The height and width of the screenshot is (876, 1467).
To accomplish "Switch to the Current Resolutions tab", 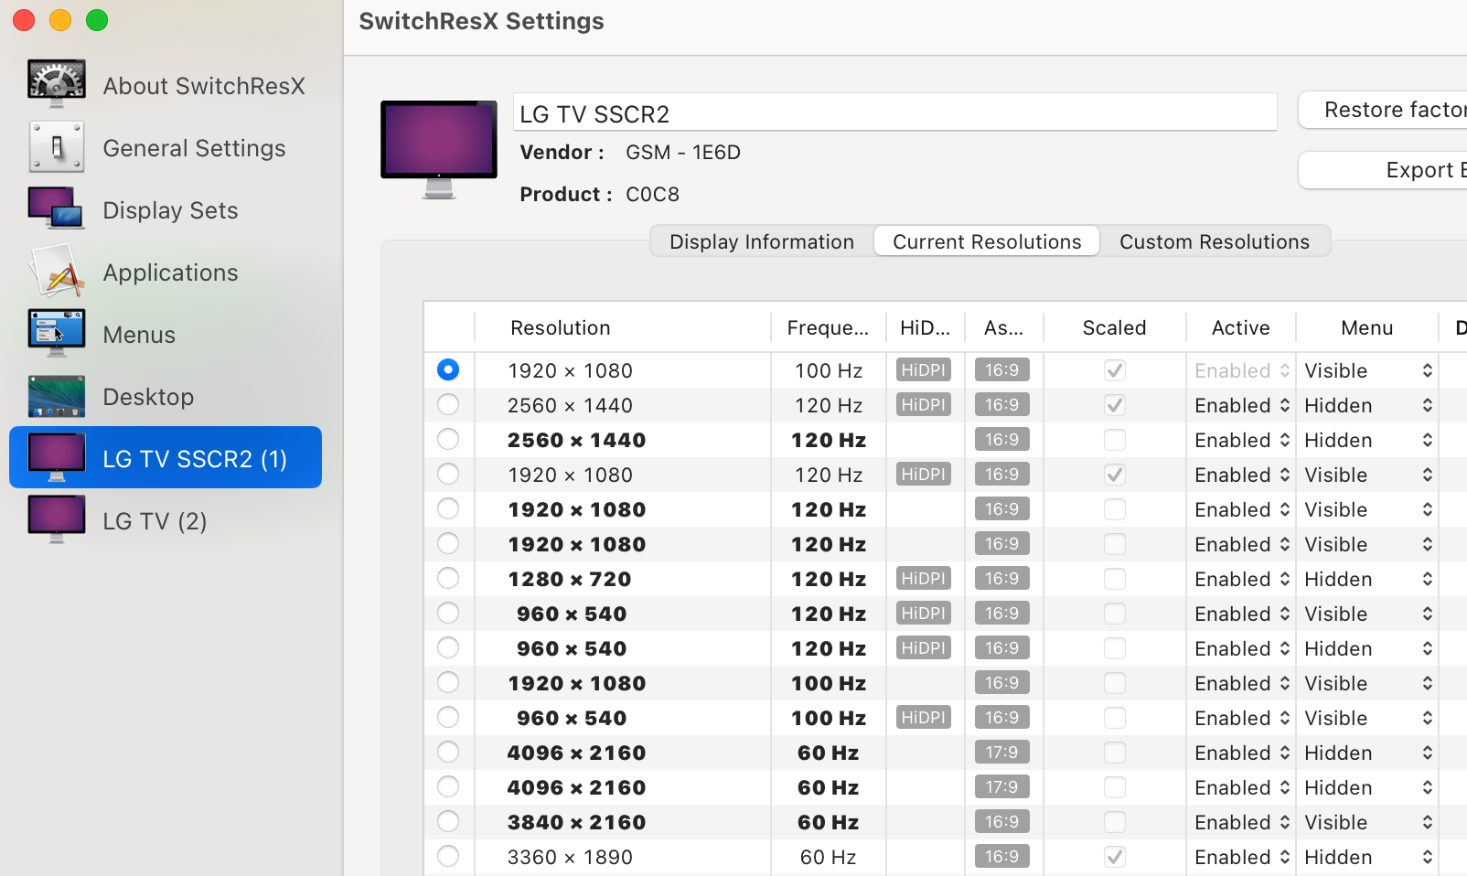I will [x=987, y=241].
